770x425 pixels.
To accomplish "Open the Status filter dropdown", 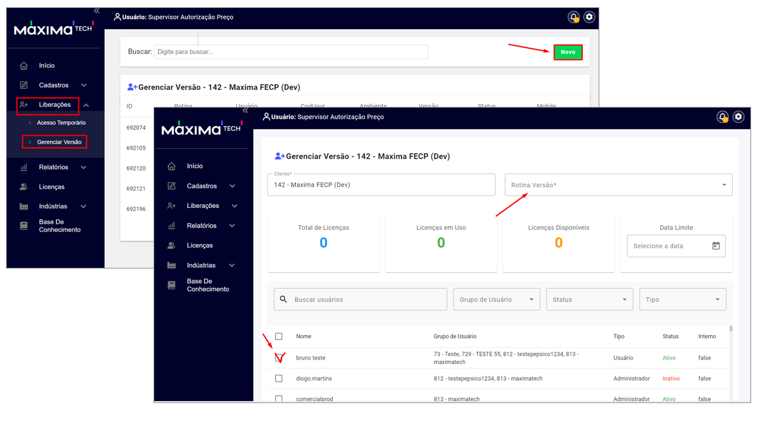I will [589, 300].
